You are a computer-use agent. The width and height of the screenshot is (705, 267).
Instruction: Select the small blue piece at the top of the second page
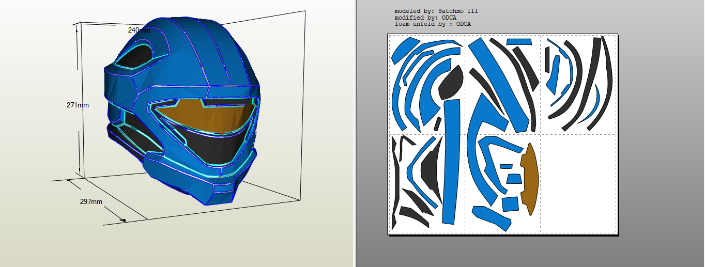(x=519, y=41)
